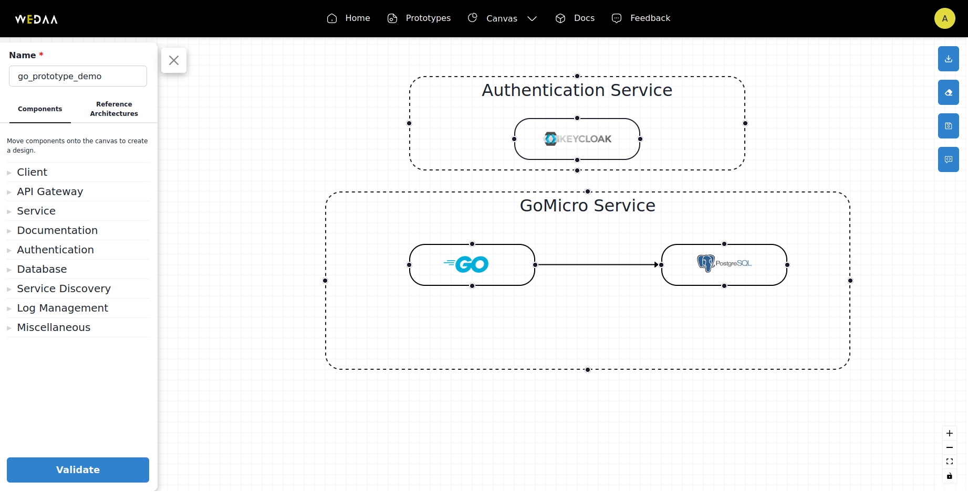Viewport: 968px width, 492px height.
Task: Select the PostgreSQL database node
Action: [724, 265]
